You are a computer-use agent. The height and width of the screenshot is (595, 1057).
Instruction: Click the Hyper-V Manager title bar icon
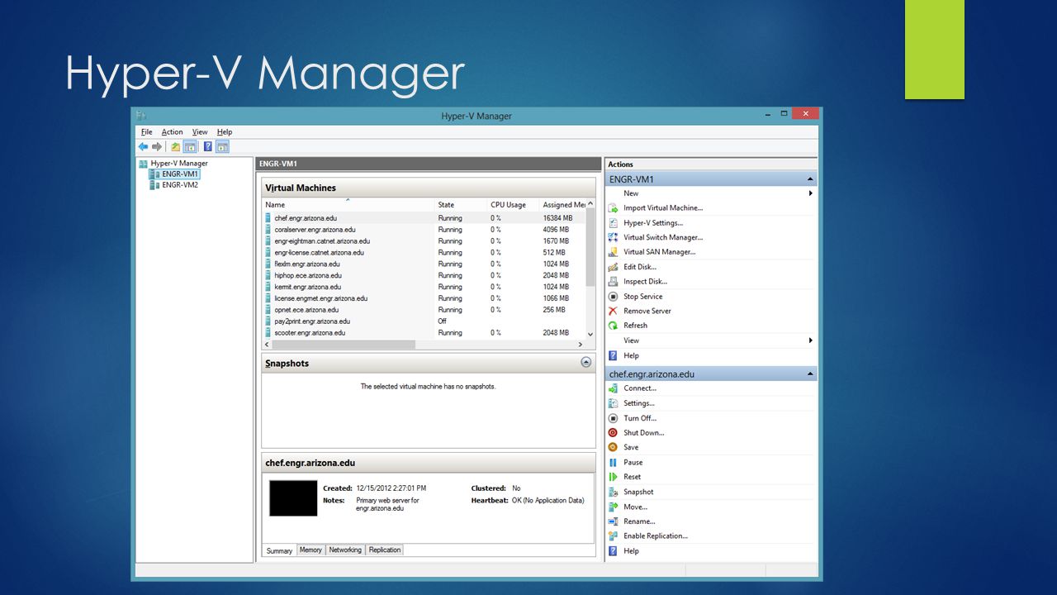141,116
